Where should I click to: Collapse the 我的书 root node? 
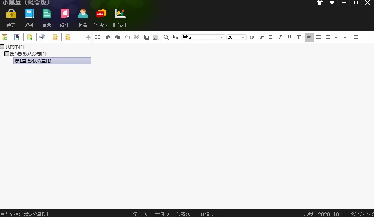point(2,47)
